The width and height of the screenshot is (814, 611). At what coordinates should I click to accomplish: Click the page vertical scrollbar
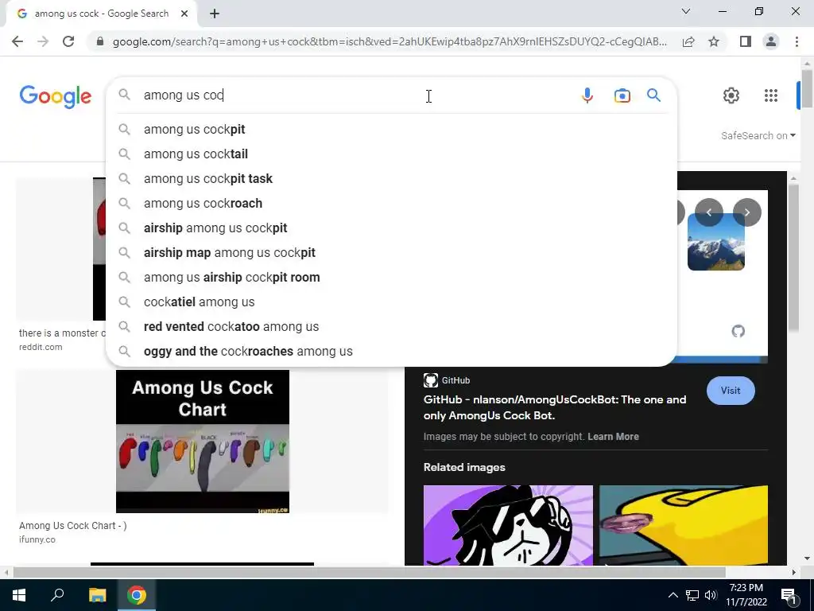coord(807,88)
